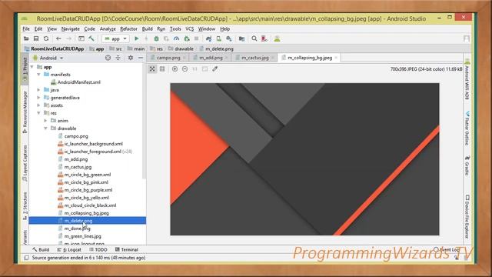Switch to the m_cactus.jpg editor tab
The width and height of the screenshot is (492, 277).
click(x=254, y=58)
